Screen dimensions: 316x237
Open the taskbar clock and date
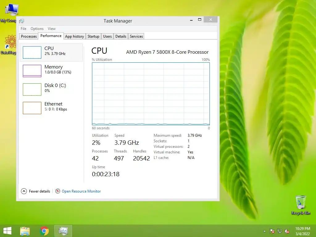point(302,231)
